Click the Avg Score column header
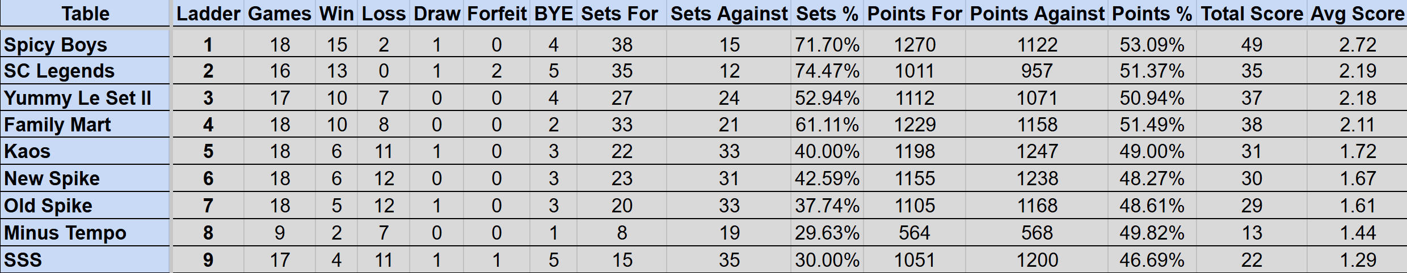 [1357, 14]
